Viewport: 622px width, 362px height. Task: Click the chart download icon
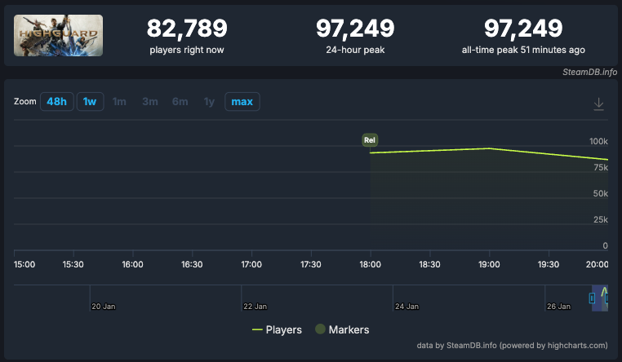pos(598,104)
